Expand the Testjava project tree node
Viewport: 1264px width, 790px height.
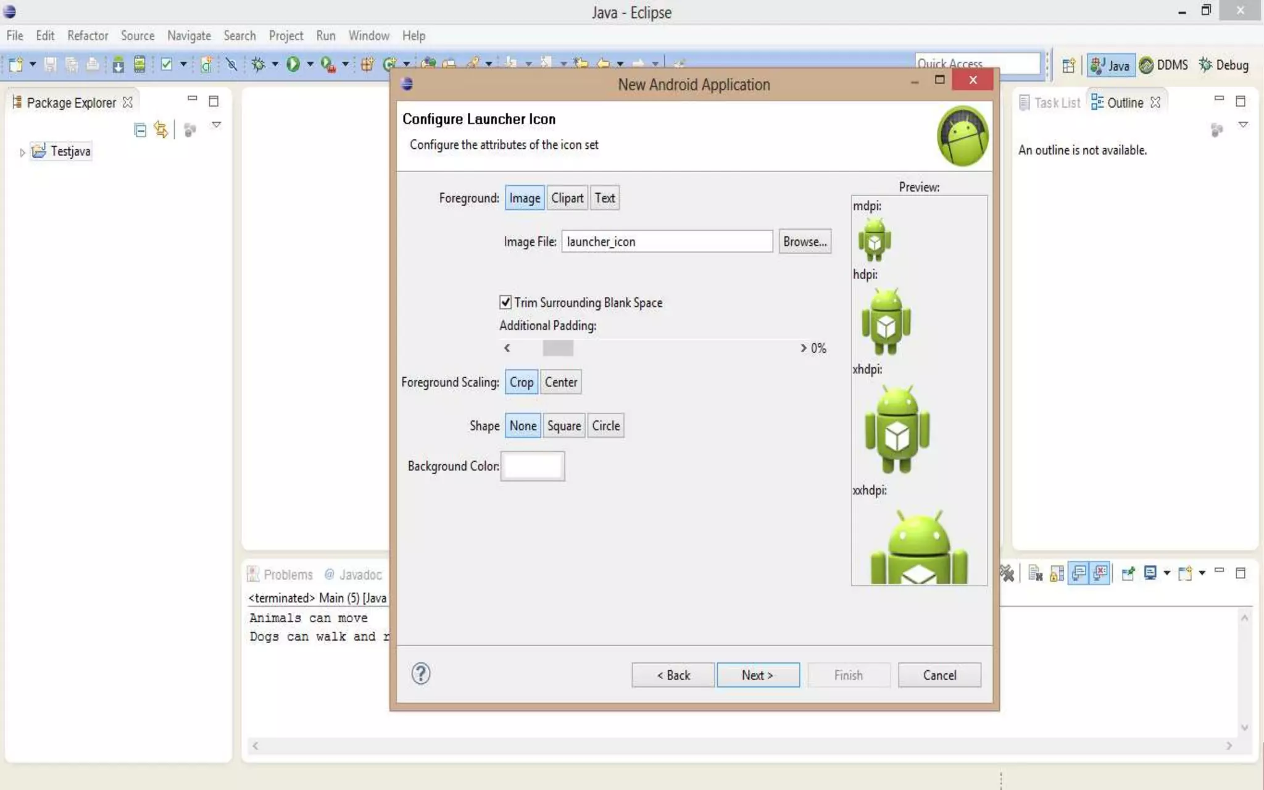click(22, 152)
